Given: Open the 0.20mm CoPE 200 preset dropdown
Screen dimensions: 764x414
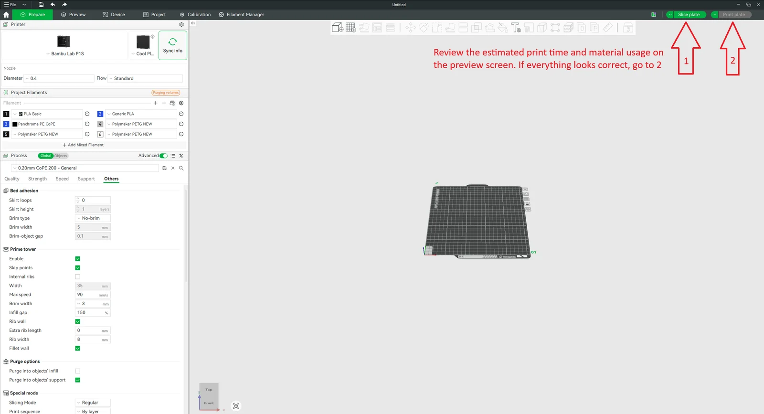Looking at the screenshot, I should tap(85, 168).
